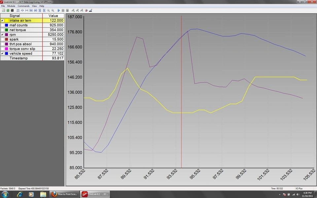Click the rpm value 5250.000
317x198 pixels.
click(x=55, y=35)
